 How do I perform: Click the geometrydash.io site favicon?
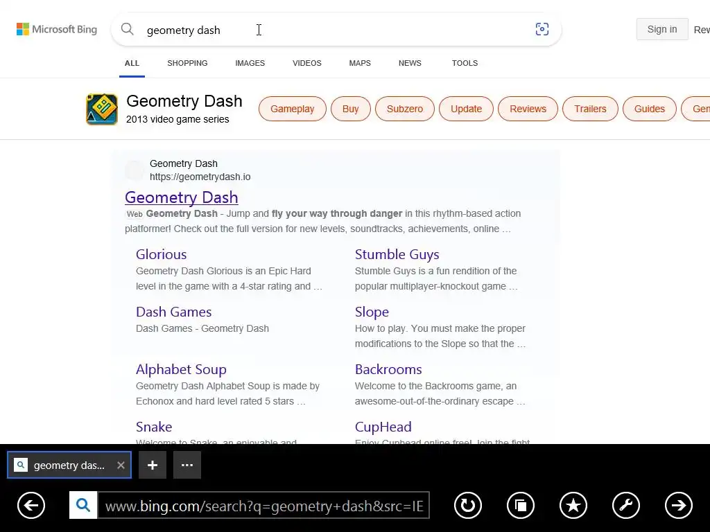coord(135,170)
